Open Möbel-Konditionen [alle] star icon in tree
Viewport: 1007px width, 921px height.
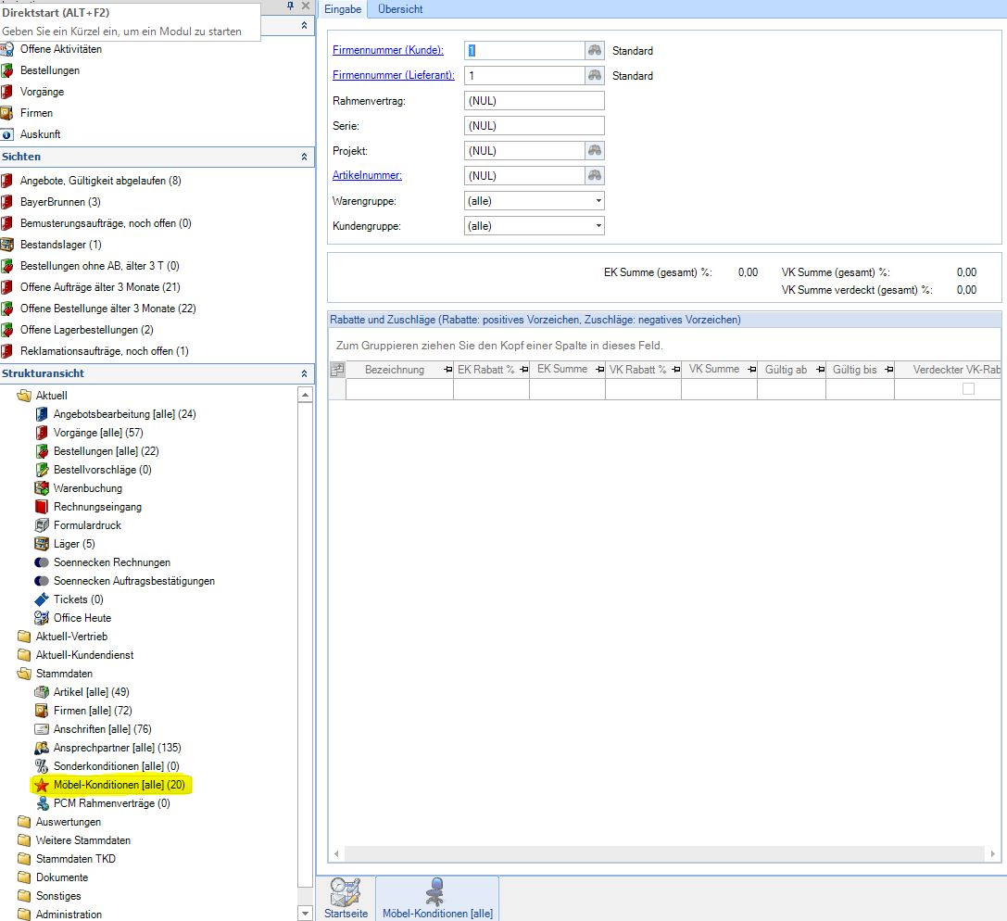tap(42, 785)
